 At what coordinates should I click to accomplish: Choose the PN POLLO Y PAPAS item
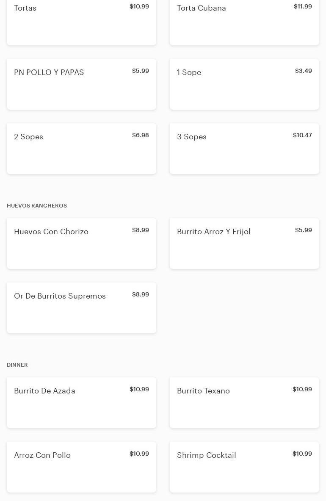click(49, 72)
